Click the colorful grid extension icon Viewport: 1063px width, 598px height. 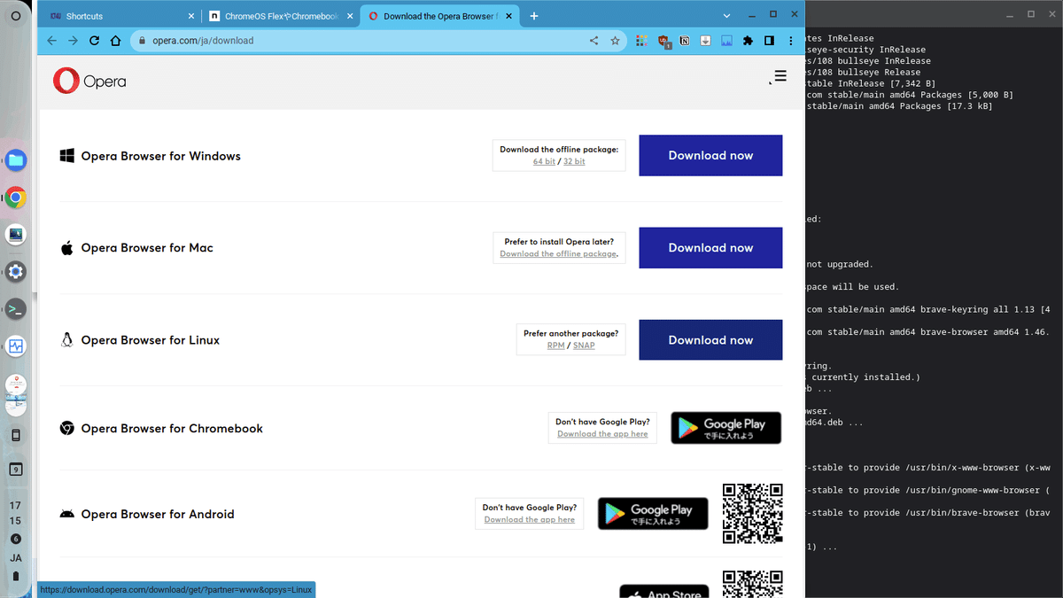(642, 41)
